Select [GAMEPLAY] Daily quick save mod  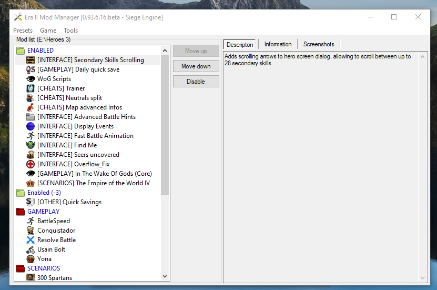pos(78,69)
